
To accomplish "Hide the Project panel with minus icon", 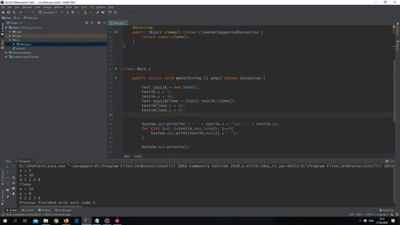I will click(104, 22).
